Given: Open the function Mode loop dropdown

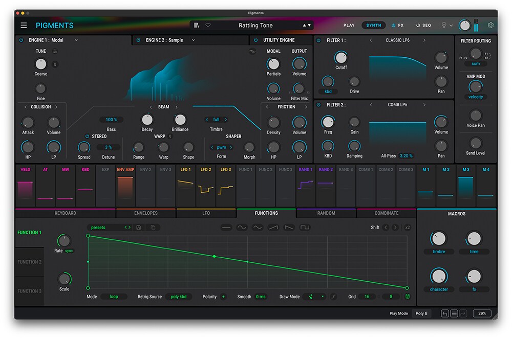Looking at the screenshot, I should tap(114, 297).
